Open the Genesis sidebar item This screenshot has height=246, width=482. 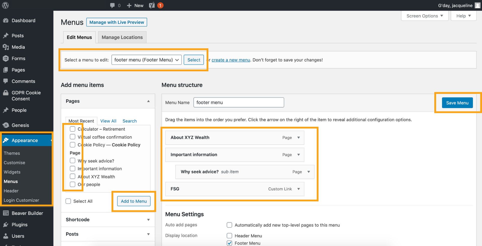click(x=20, y=125)
